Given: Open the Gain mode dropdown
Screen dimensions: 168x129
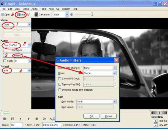Looking at the screenshot, I should pos(115,101).
